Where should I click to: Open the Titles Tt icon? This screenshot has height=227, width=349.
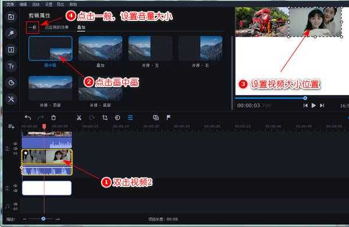tap(11, 66)
